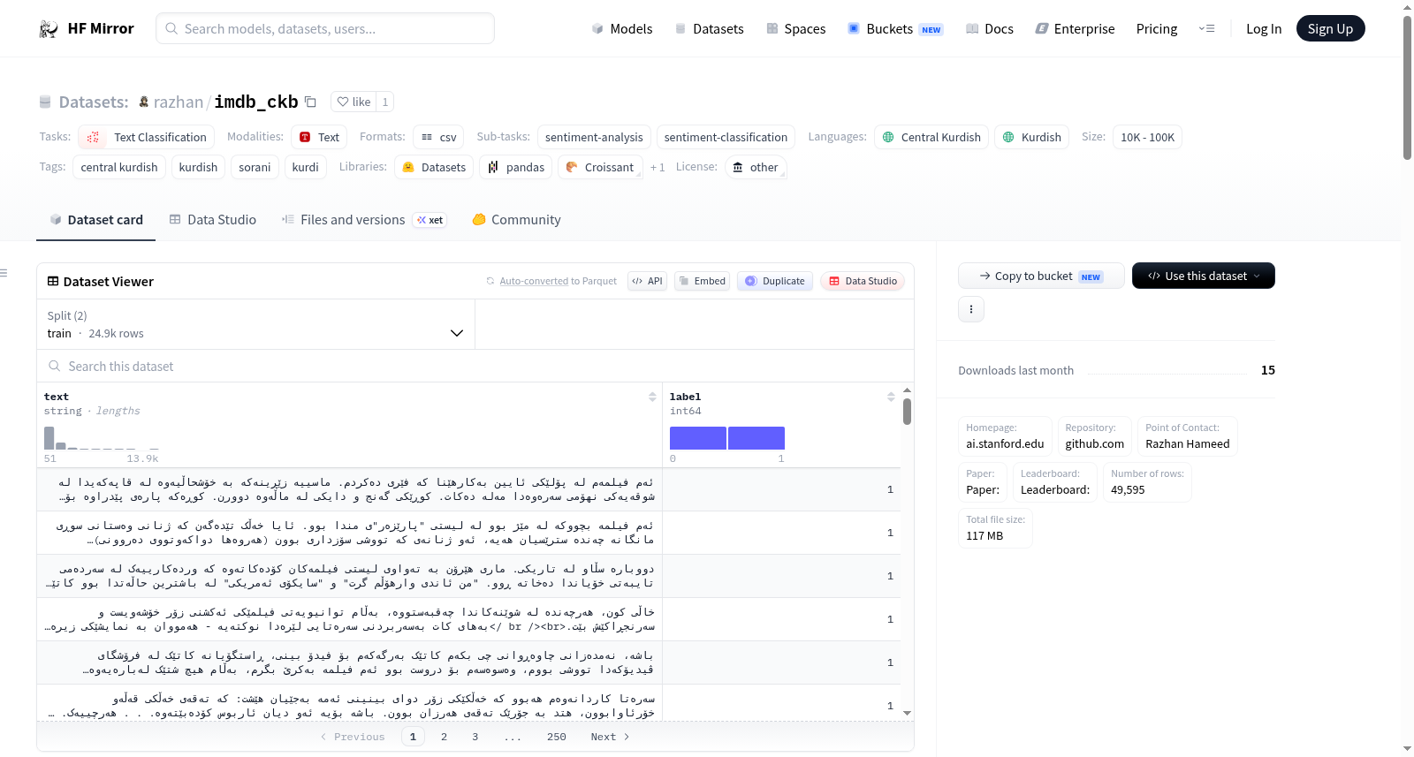The height and width of the screenshot is (757, 1414).
Task: Open the Docs menu item
Action: point(990,29)
